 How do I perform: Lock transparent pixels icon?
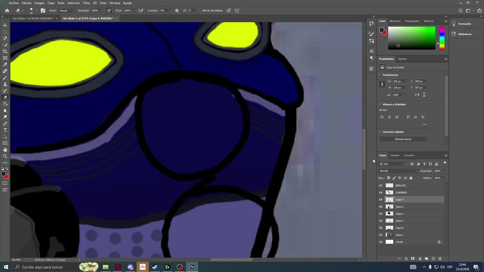point(388,178)
